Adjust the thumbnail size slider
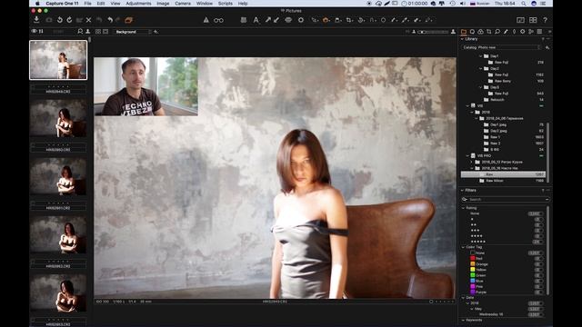 click(433, 32)
